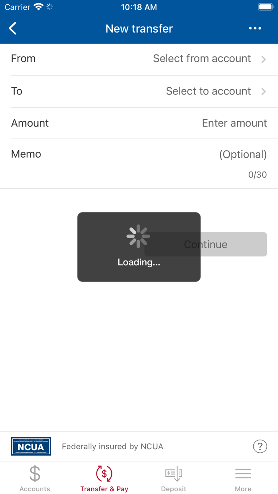The width and height of the screenshot is (278, 494).
Task: Tap the NCUA logo badge
Action: click(x=31, y=446)
